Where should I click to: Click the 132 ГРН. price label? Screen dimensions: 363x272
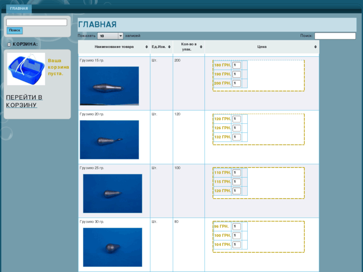[x=223, y=137]
